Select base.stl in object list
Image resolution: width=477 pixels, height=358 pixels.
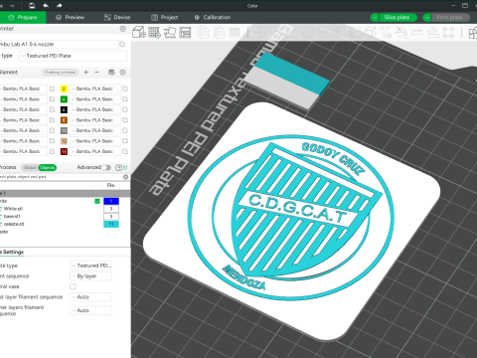click(x=12, y=216)
